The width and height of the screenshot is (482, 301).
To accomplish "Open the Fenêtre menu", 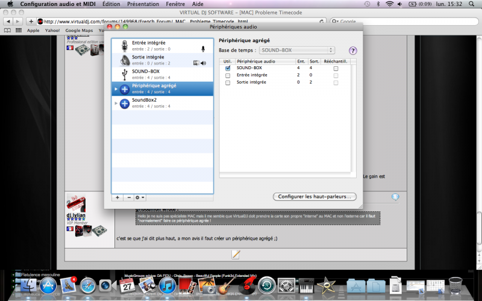I will click(x=175, y=4).
